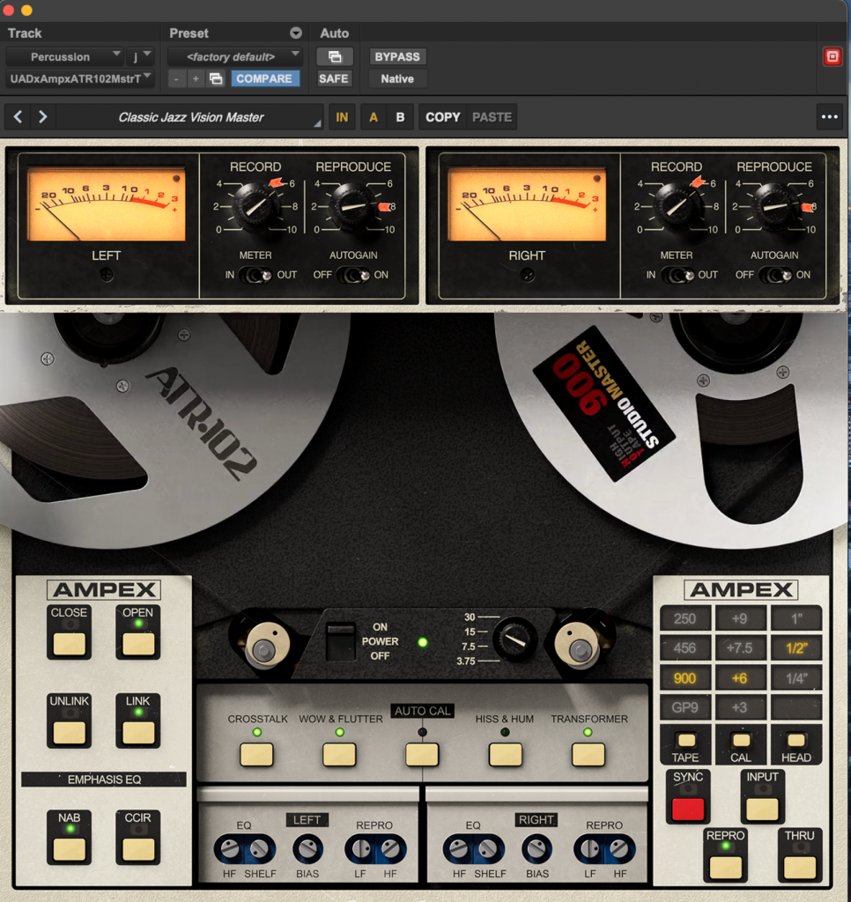Adjust the LEFT EQ SHELF screw
851x902 pixels.
[x=260, y=848]
